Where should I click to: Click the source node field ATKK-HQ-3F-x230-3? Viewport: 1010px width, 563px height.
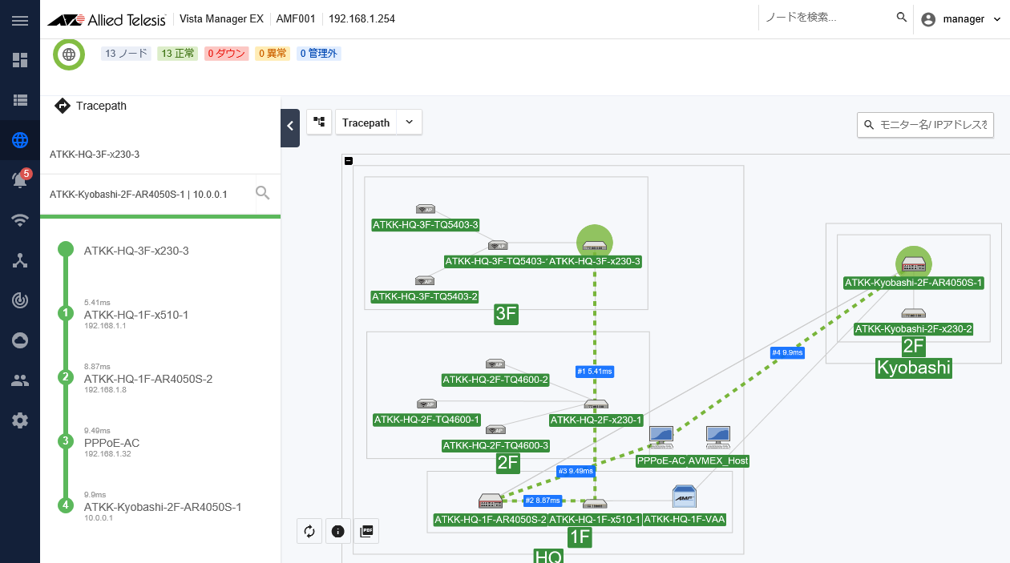pos(160,155)
